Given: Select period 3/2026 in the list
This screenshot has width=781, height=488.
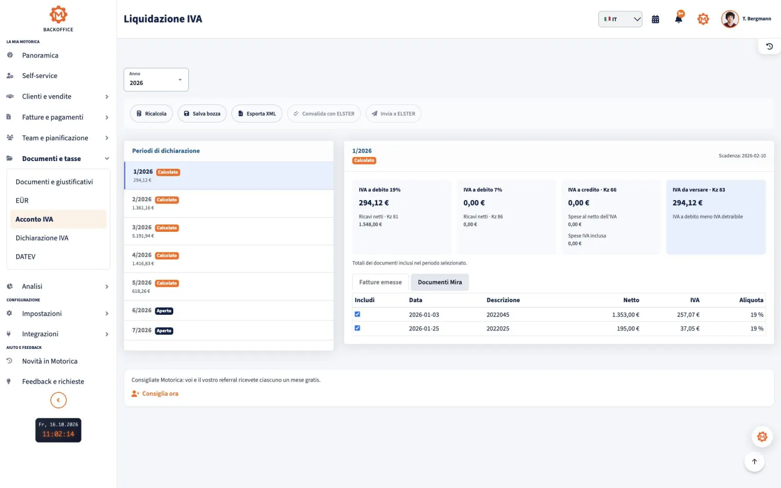Looking at the screenshot, I should 229,231.
